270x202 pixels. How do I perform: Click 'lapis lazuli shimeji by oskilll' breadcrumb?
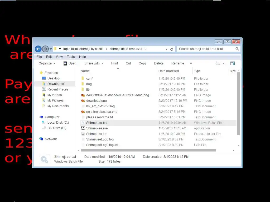83,49
